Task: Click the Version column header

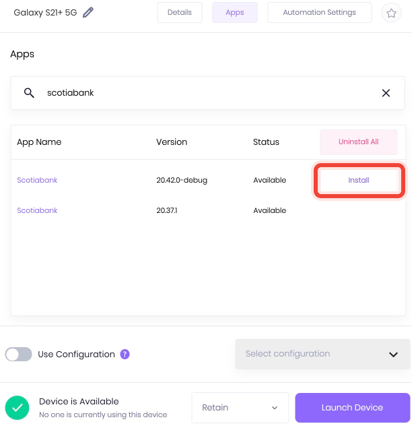Action: 172,142
